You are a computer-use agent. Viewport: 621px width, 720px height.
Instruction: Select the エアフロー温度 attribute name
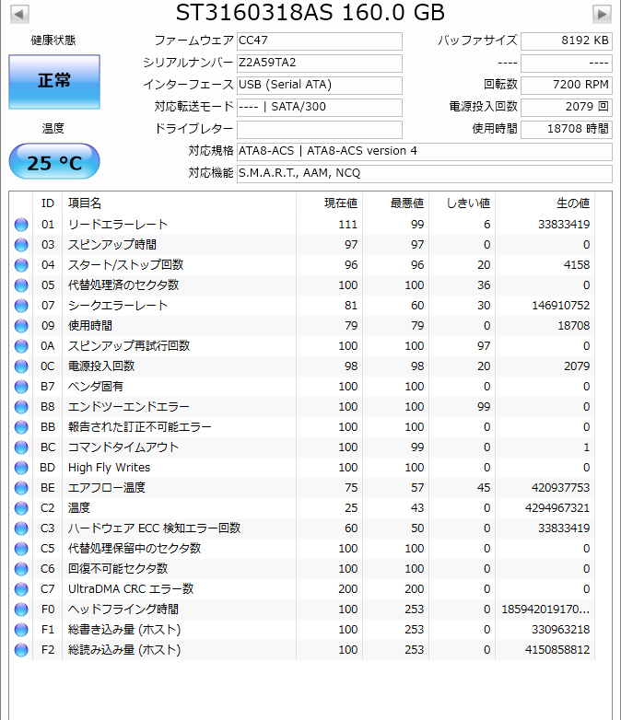tap(107, 488)
